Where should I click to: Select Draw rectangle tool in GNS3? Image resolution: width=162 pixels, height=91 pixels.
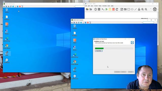point(129,9)
